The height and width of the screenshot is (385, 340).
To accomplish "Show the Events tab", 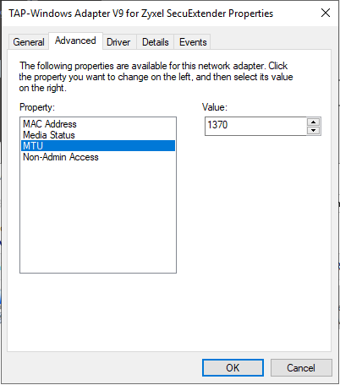I will click(x=193, y=42).
